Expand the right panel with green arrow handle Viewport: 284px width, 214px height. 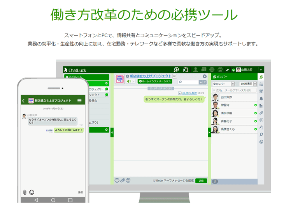[x=209, y=132]
